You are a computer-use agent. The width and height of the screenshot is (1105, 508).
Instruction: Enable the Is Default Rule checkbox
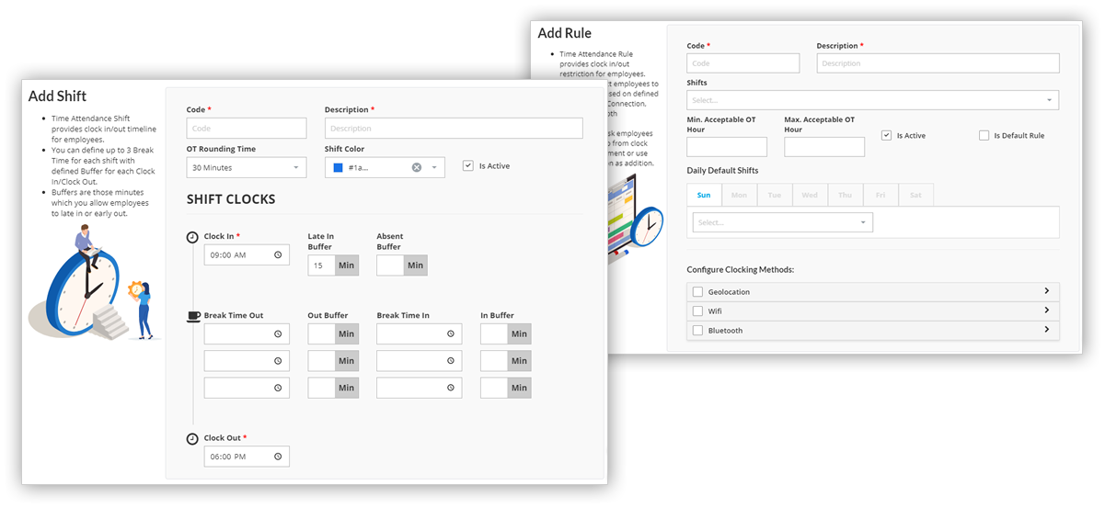tap(984, 136)
